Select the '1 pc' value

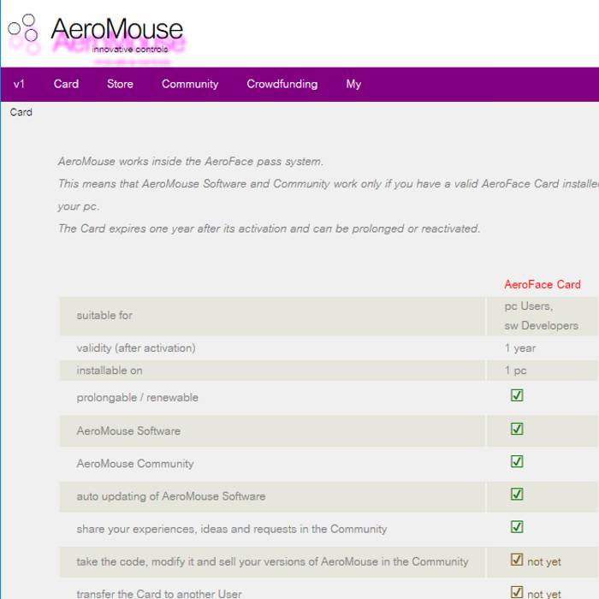pos(515,371)
